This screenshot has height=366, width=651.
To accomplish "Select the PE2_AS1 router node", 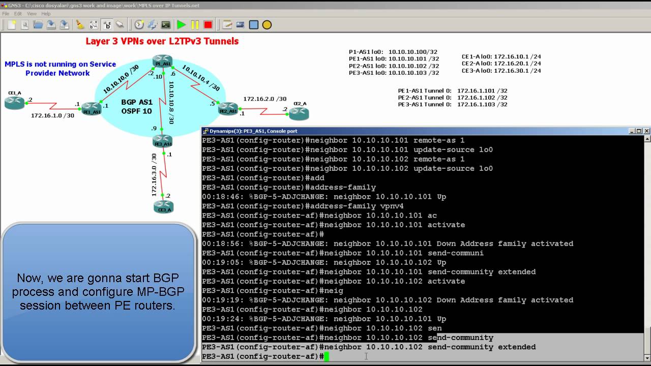I will [228, 108].
